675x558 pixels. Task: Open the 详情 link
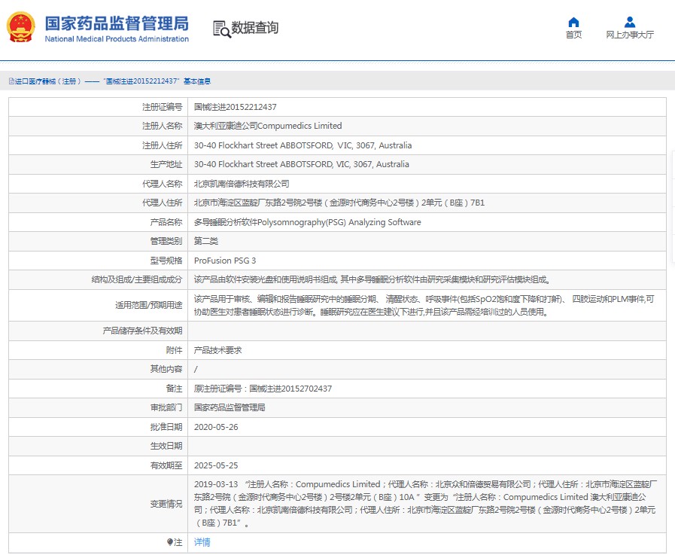click(x=202, y=542)
